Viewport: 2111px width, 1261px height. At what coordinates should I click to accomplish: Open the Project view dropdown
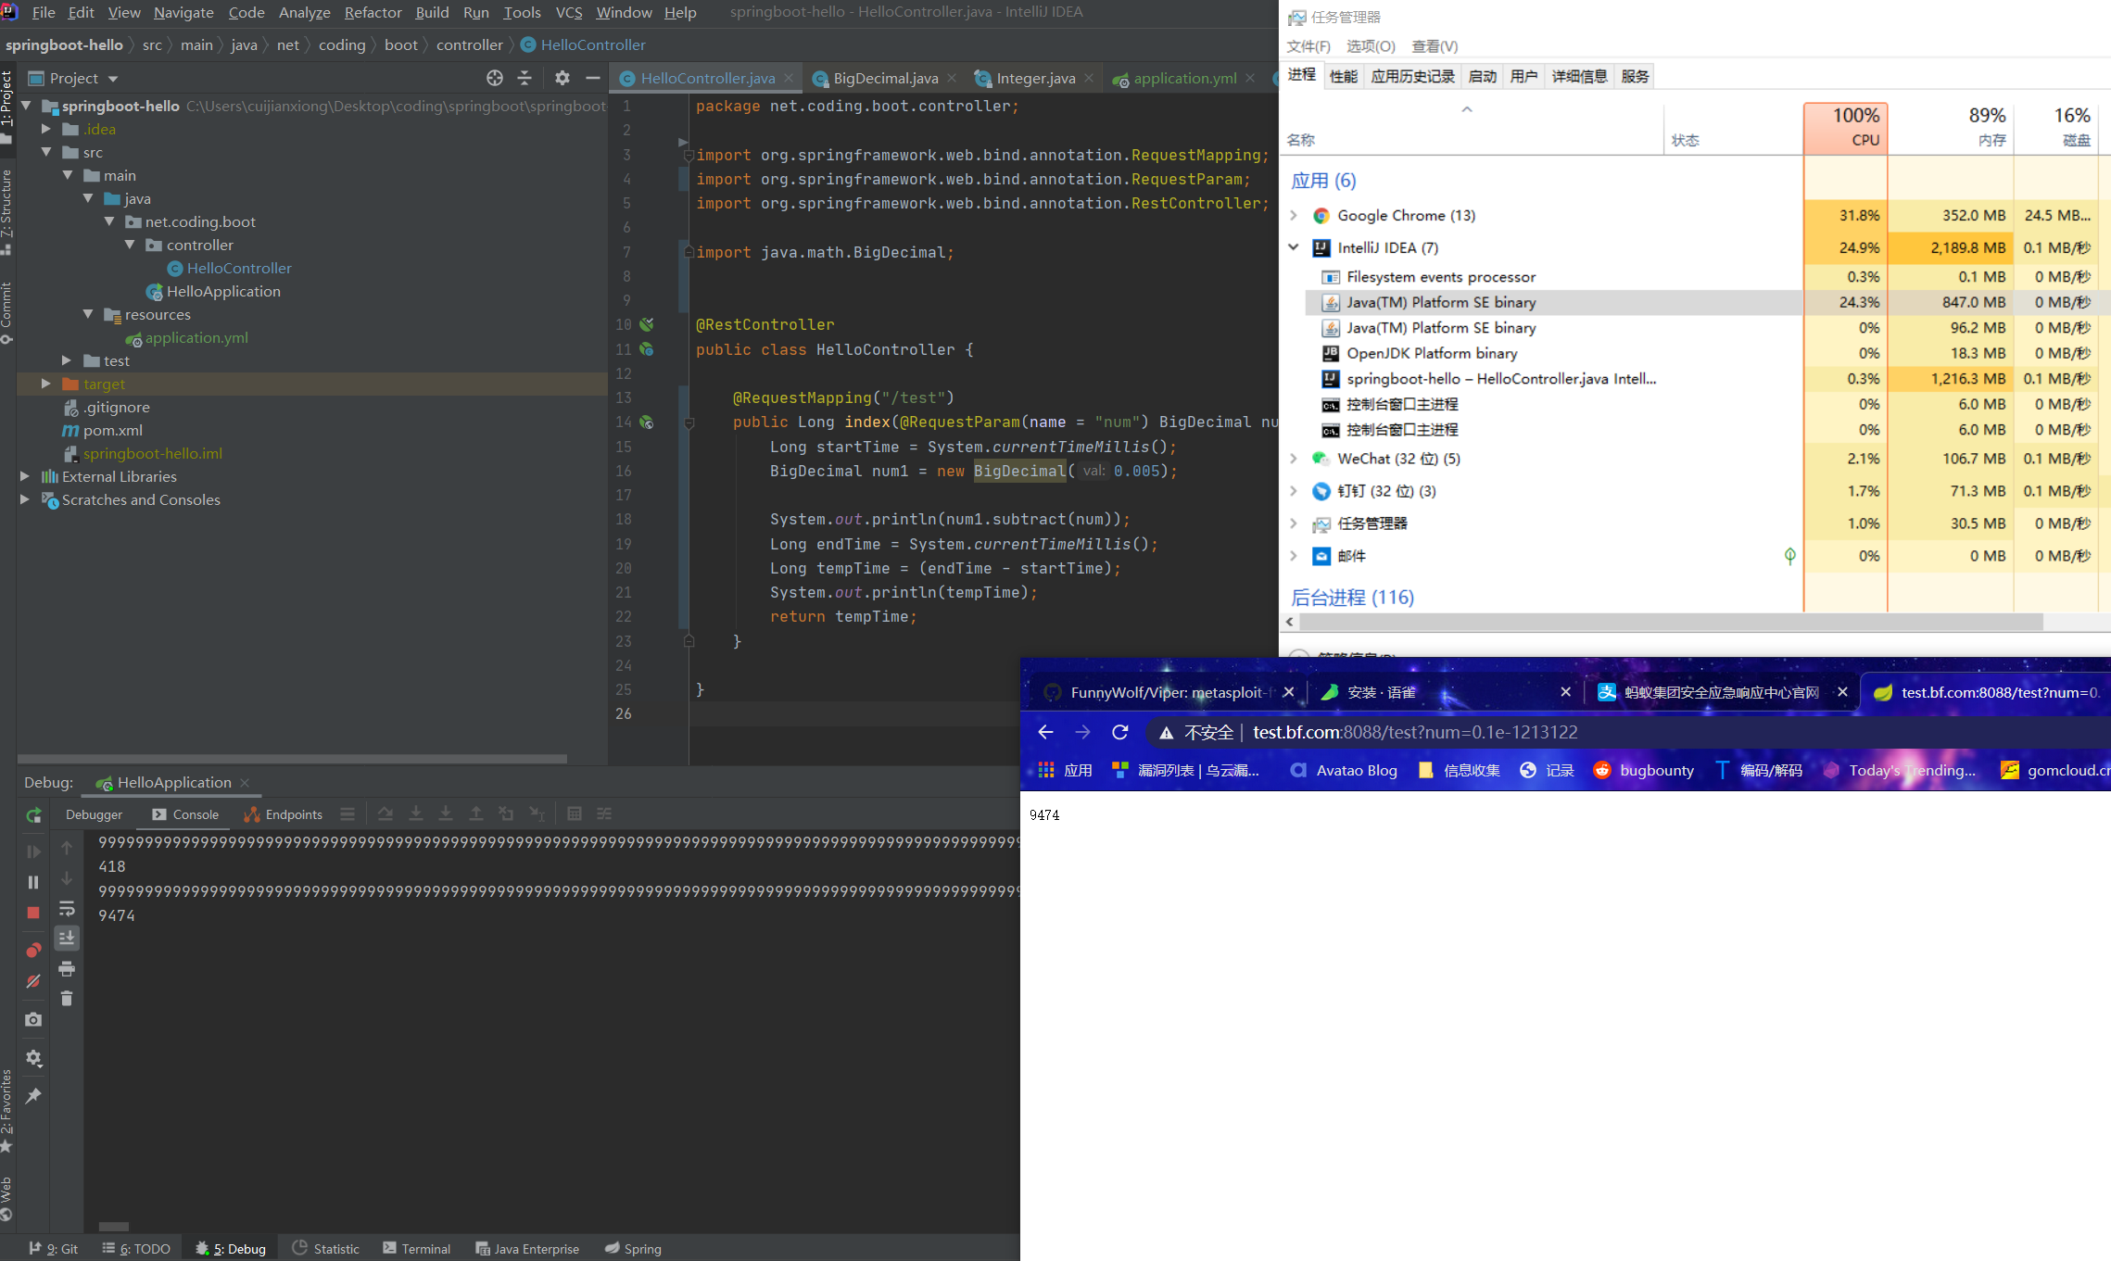[x=113, y=79]
